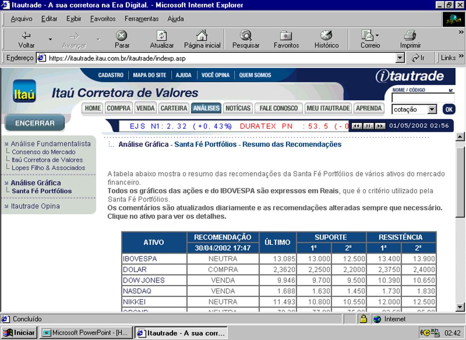Open Correio mail toolbar icon
The height and width of the screenshot is (340, 466).
(370, 39)
